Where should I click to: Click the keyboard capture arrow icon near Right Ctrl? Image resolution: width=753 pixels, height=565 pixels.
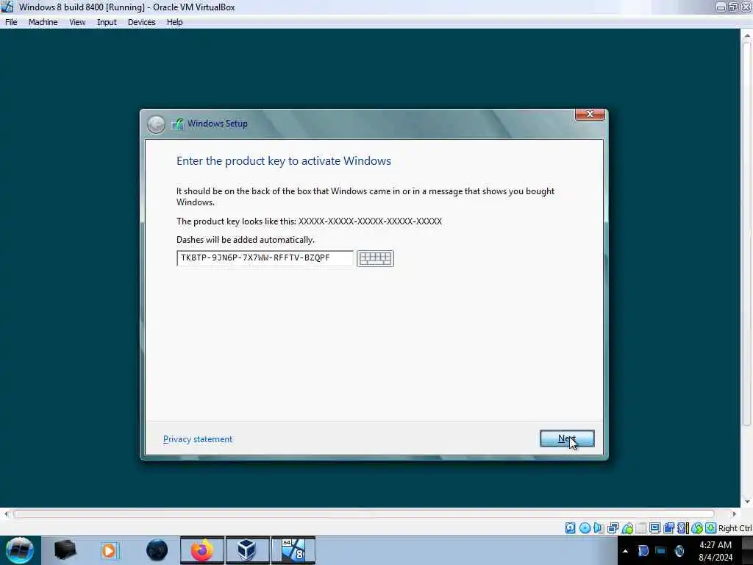click(711, 528)
